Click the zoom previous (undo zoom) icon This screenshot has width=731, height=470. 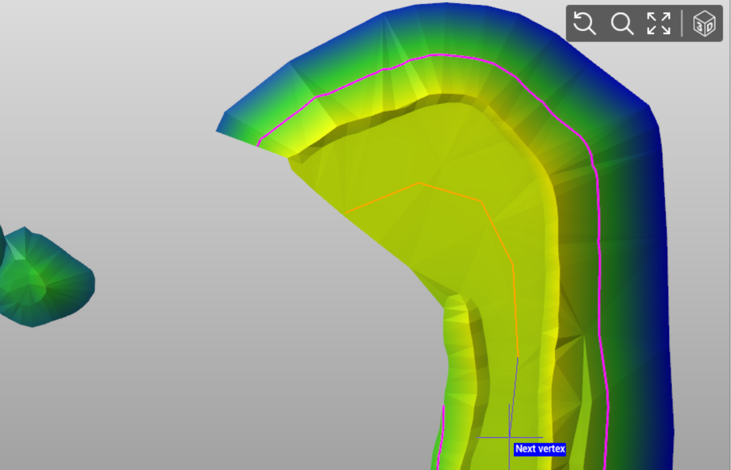(x=585, y=23)
